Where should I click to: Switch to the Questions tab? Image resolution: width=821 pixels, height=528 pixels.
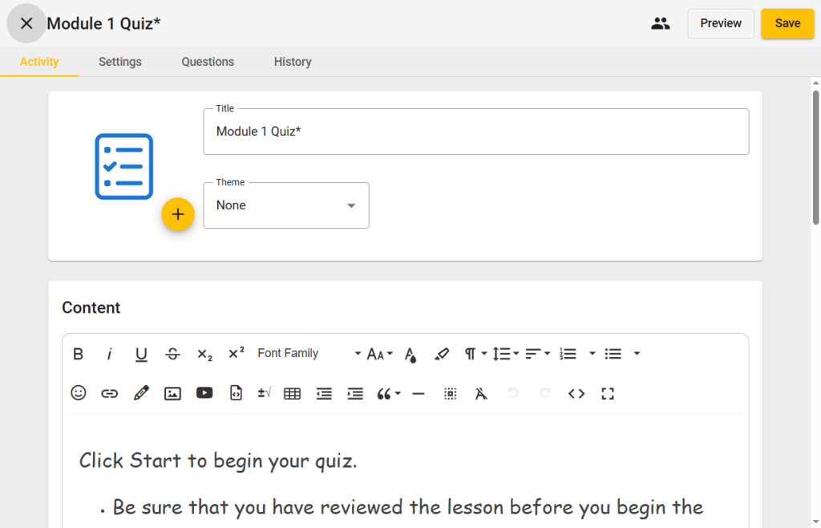(x=208, y=62)
